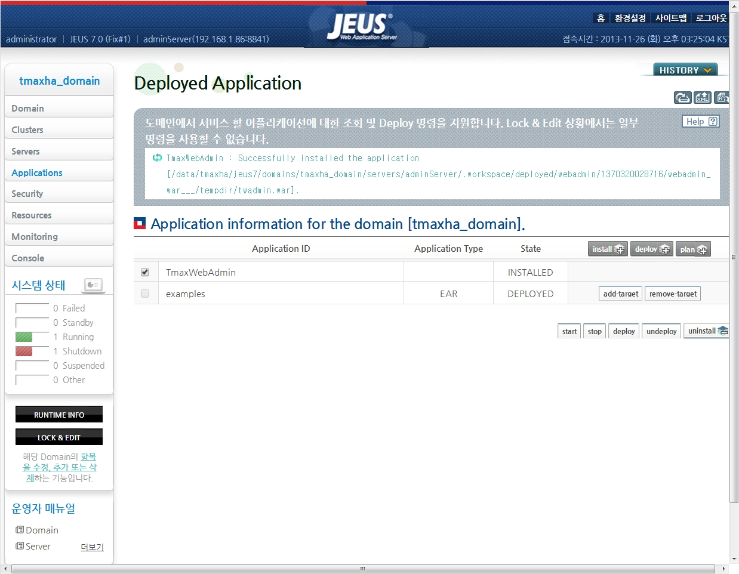Click the '0 Suspended' status text
Screen dimensions: 739x574
click(79, 365)
